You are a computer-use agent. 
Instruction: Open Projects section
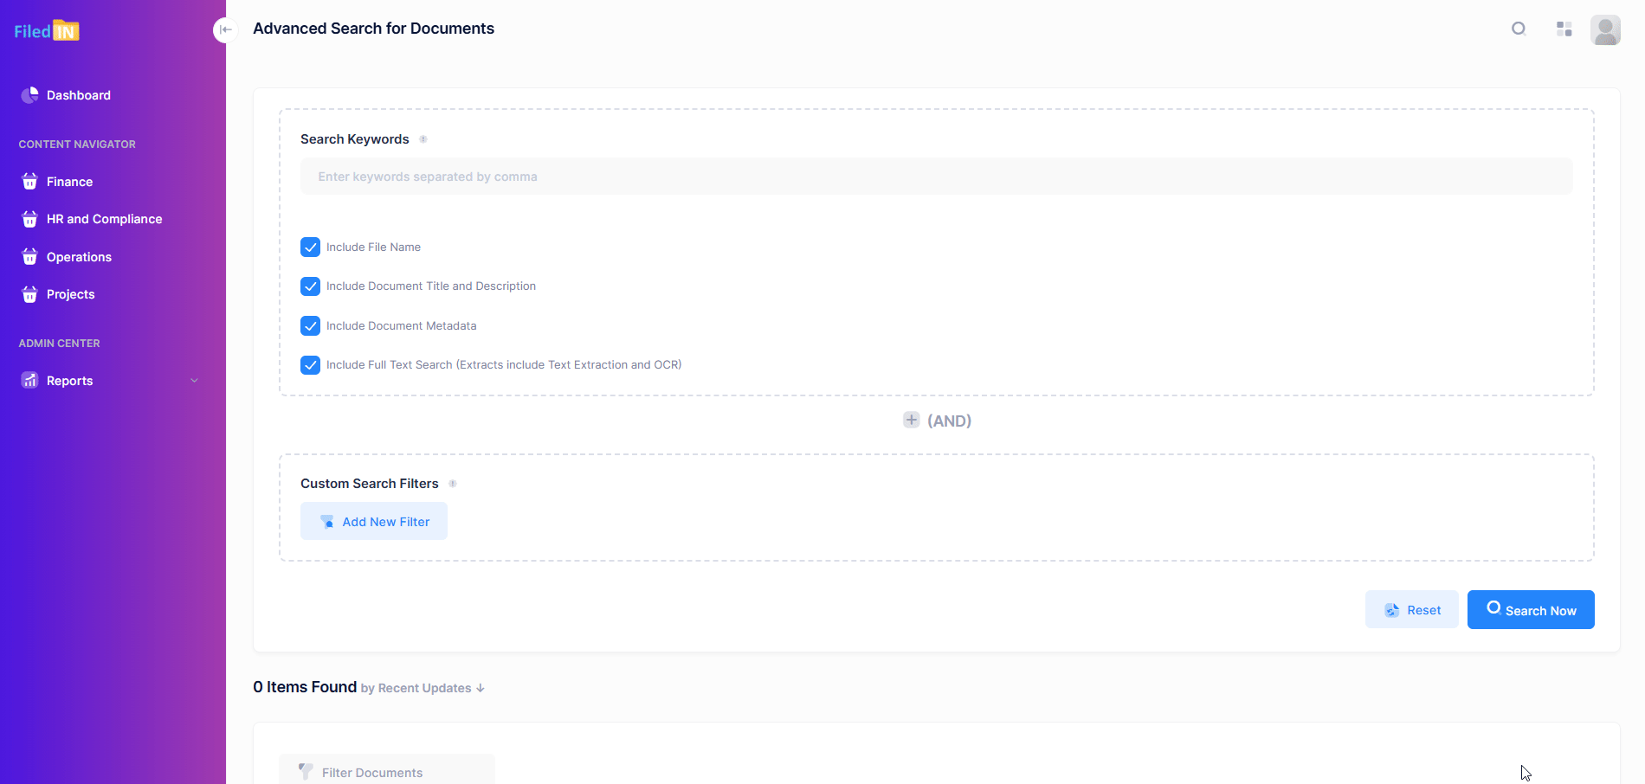coord(71,294)
